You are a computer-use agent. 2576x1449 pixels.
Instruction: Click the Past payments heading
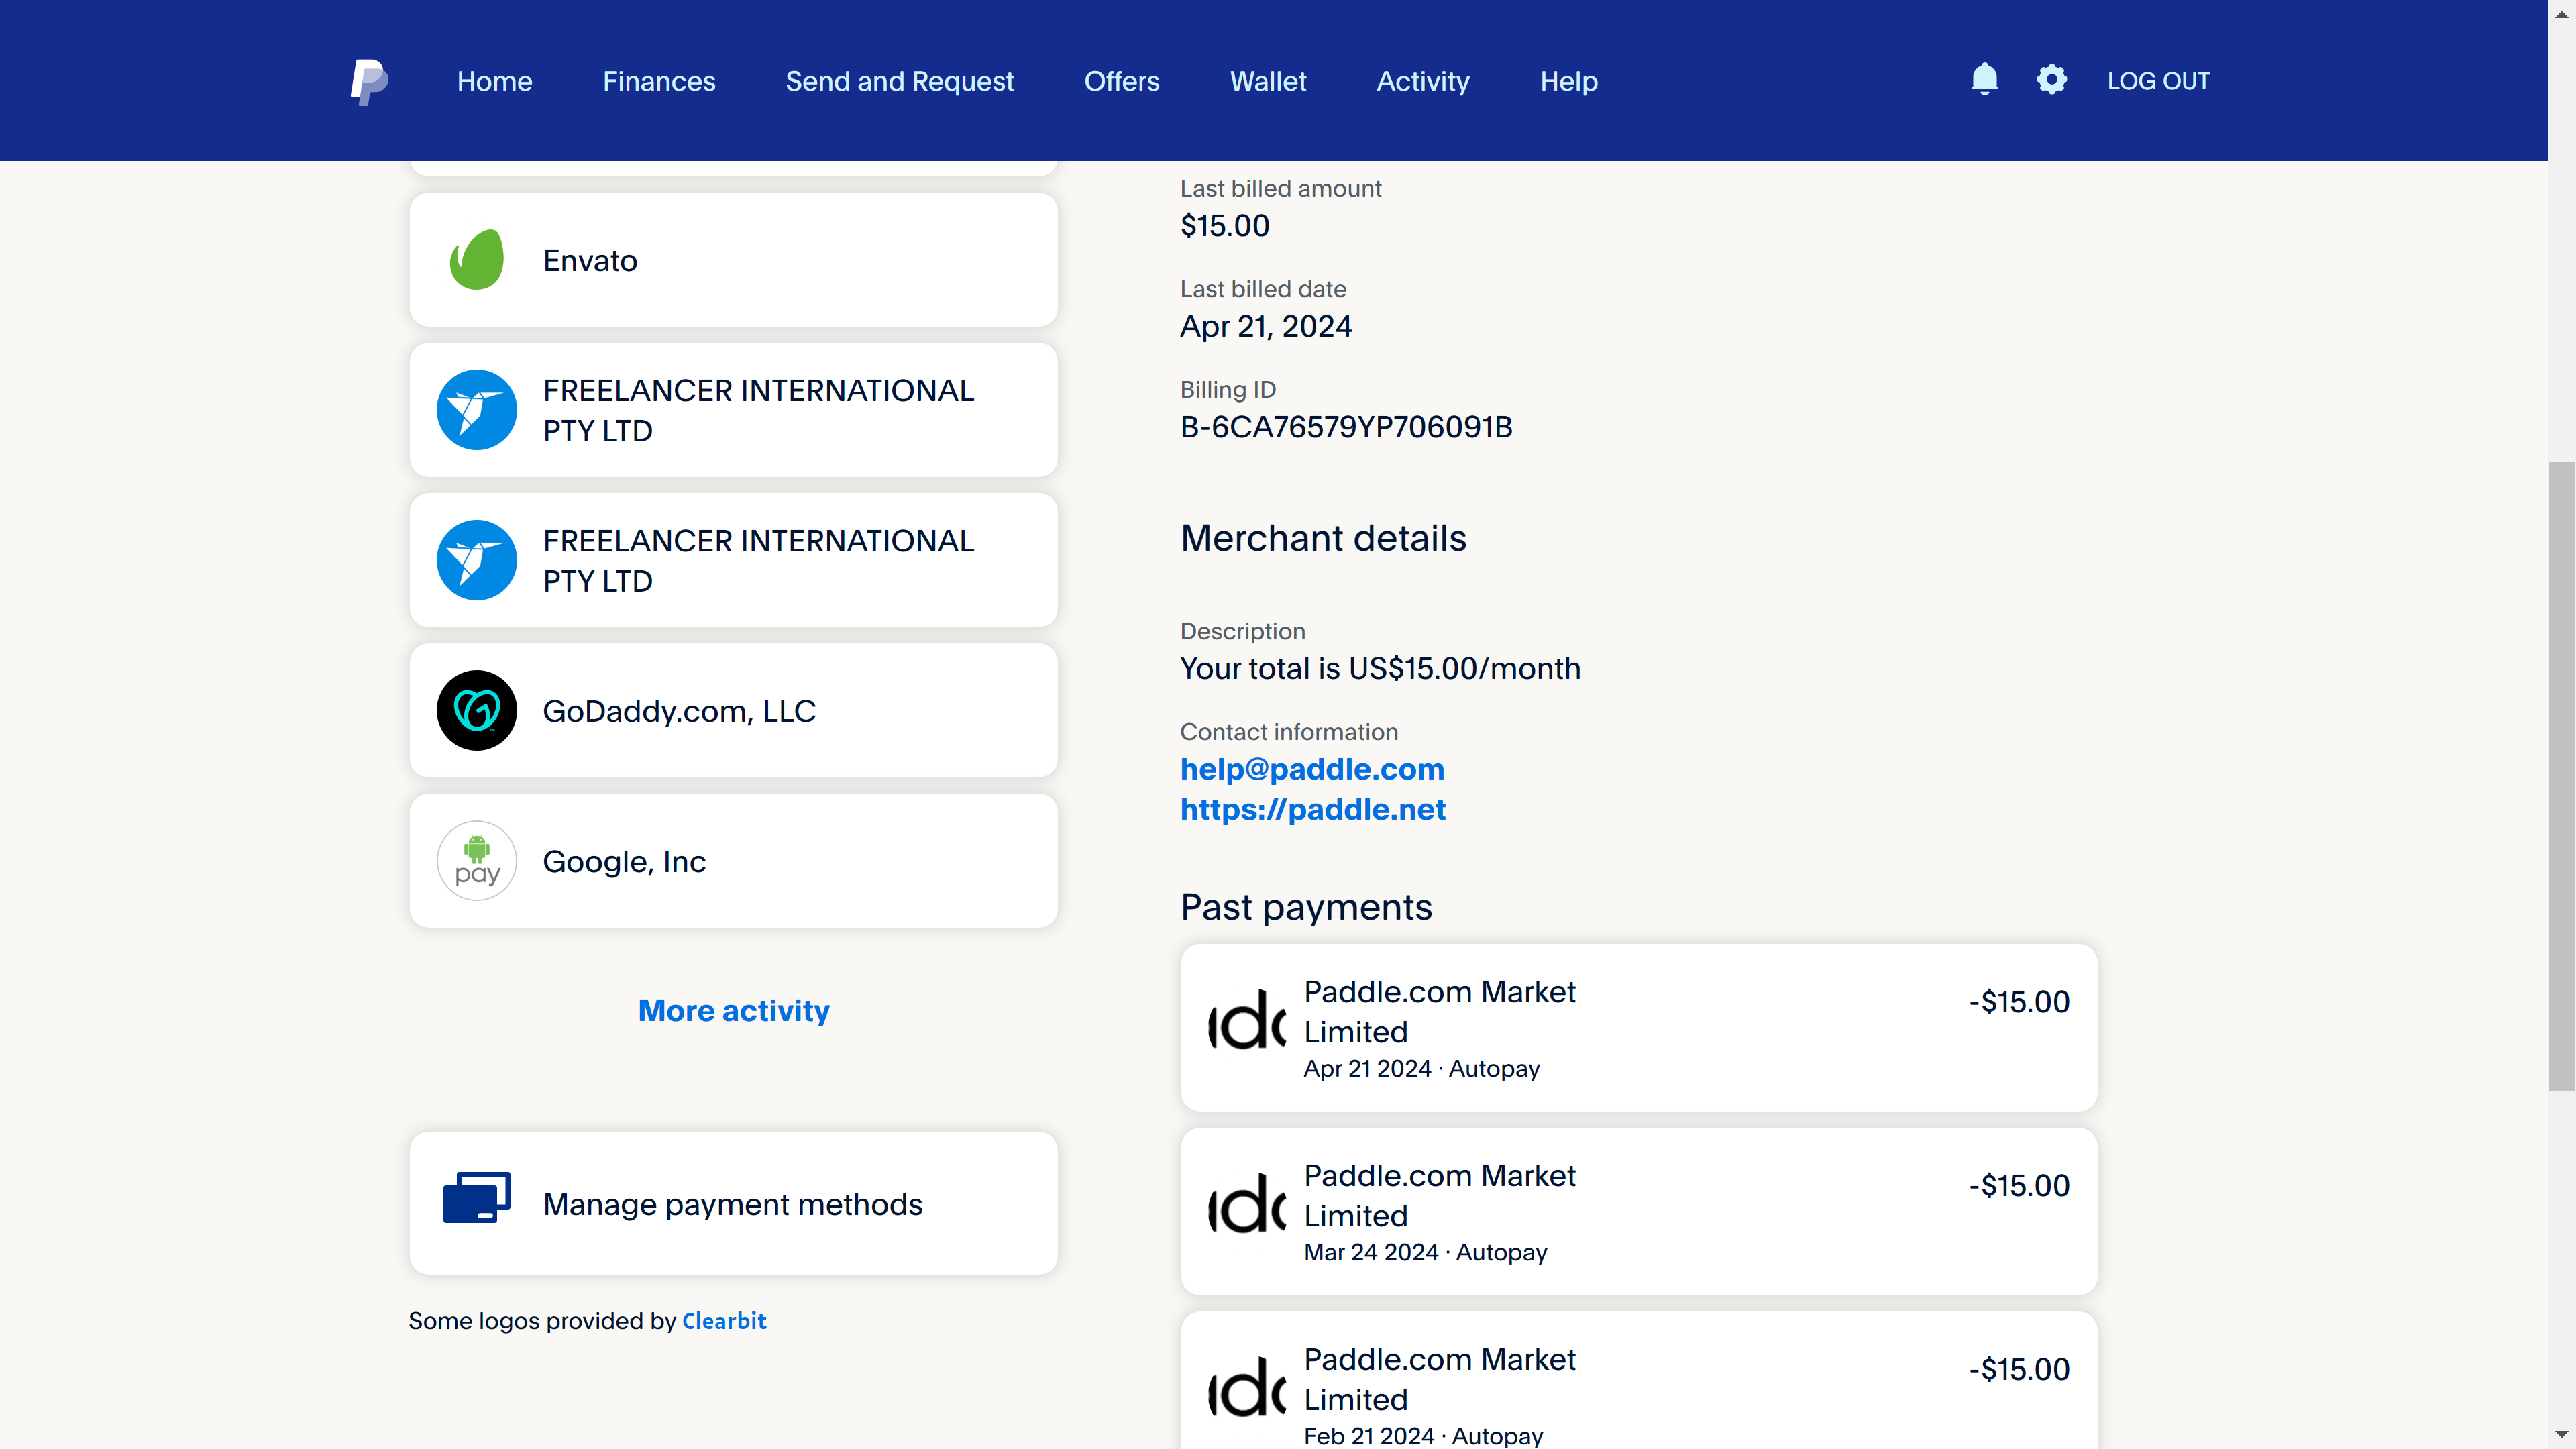click(1306, 907)
